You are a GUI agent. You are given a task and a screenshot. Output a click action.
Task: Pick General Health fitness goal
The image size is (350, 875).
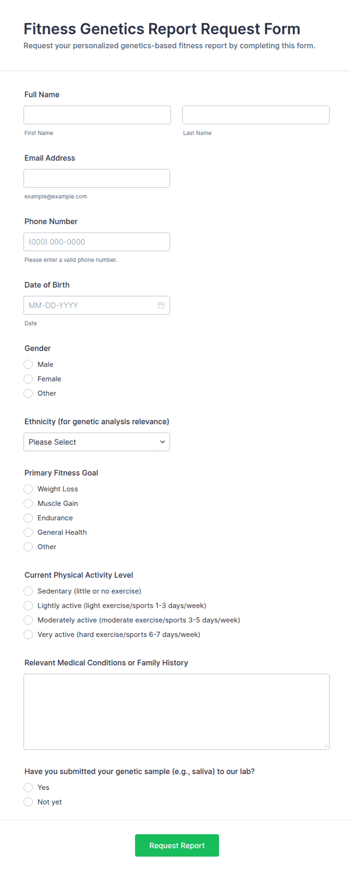click(28, 532)
